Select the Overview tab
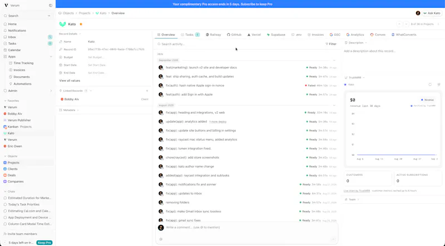 tap(166, 35)
